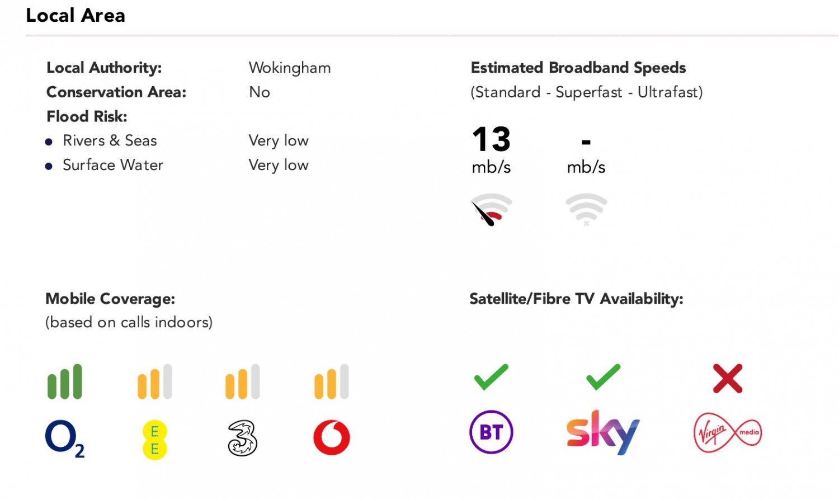Select the Three network logo

242,438
